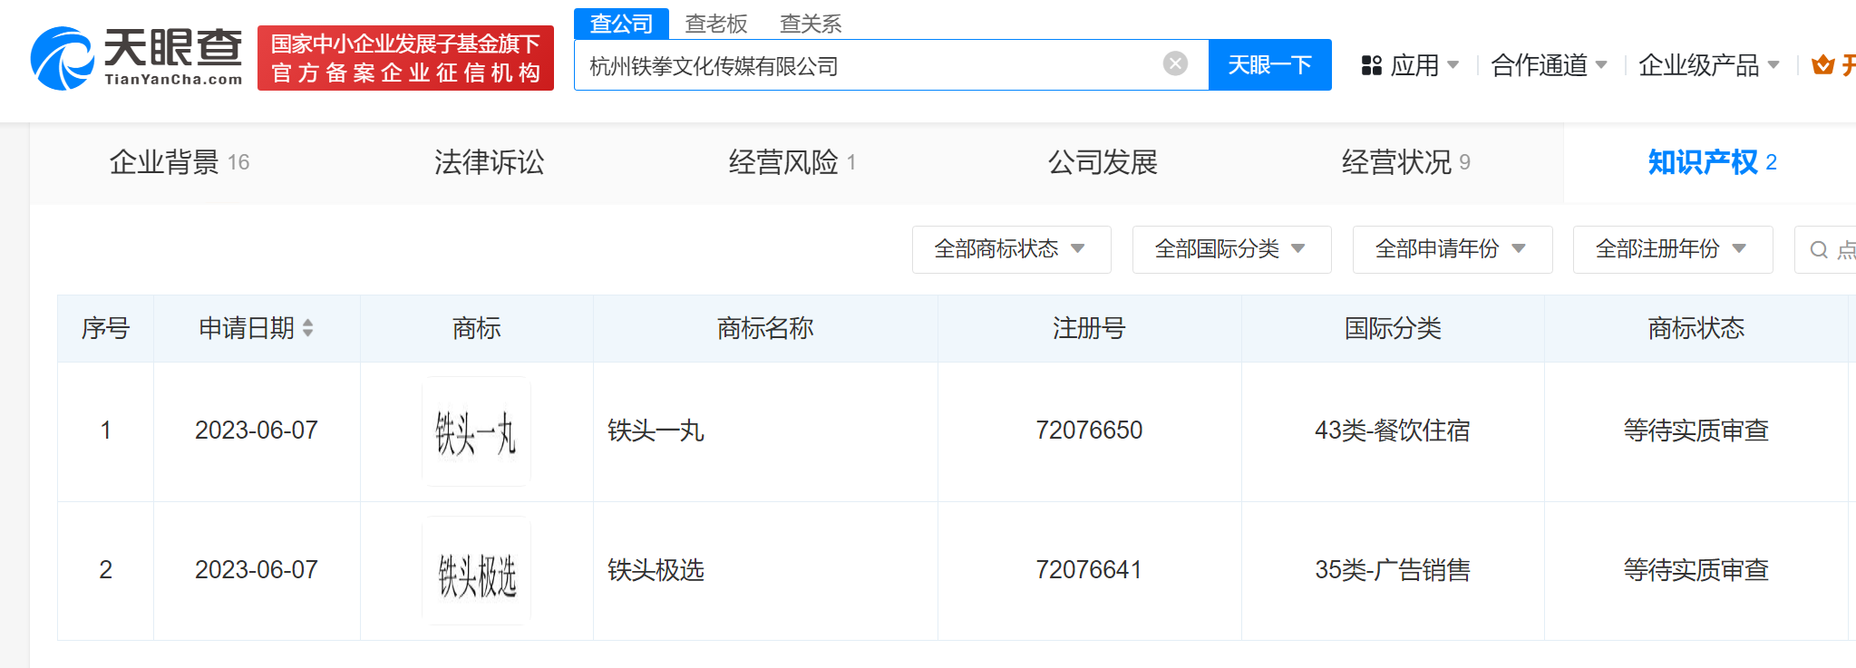This screenshot has width=1856, height=668.
Task: Click the orange crown icon
Action: click(1822, 65)
